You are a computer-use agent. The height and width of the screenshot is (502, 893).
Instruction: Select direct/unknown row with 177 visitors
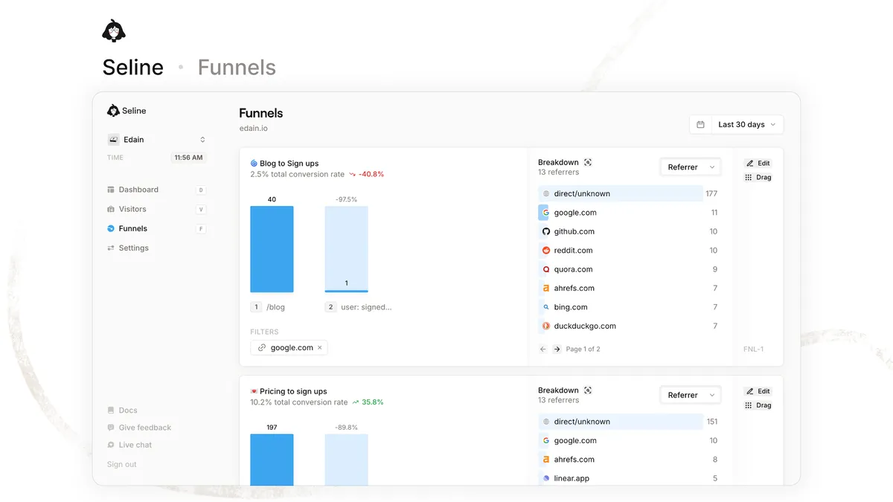[629, 193]
